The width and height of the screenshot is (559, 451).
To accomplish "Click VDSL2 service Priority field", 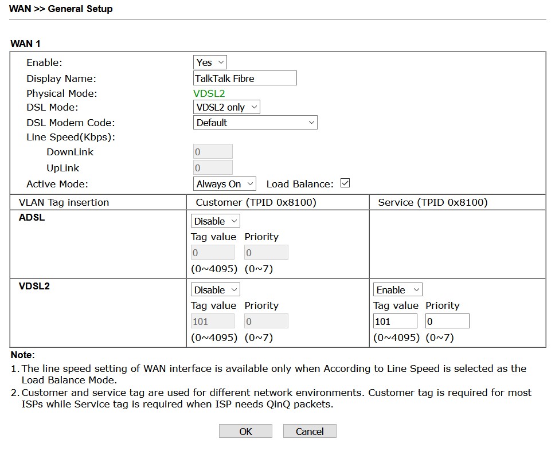I will coord(447,321).
